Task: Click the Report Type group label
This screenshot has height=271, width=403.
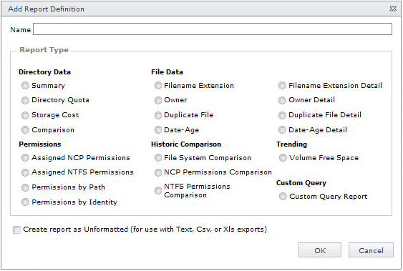Action: tap(44, 50)
